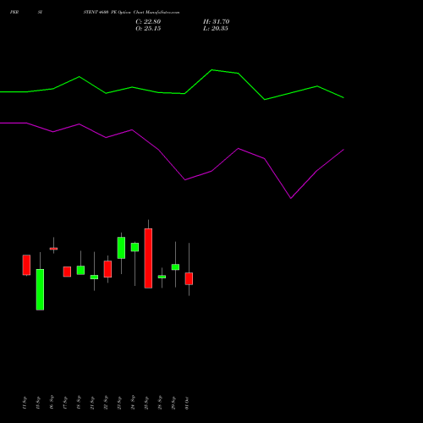Click the tall red candle for 25 Sep
The height and width of the screenshot is (423, 423).
pyautogui.click(x=148, y=258)
